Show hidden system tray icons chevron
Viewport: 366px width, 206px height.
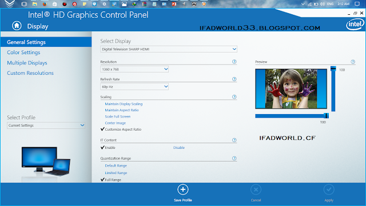(x=303, y=4)
